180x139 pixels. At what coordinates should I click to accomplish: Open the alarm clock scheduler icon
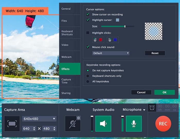click(152, 108)
